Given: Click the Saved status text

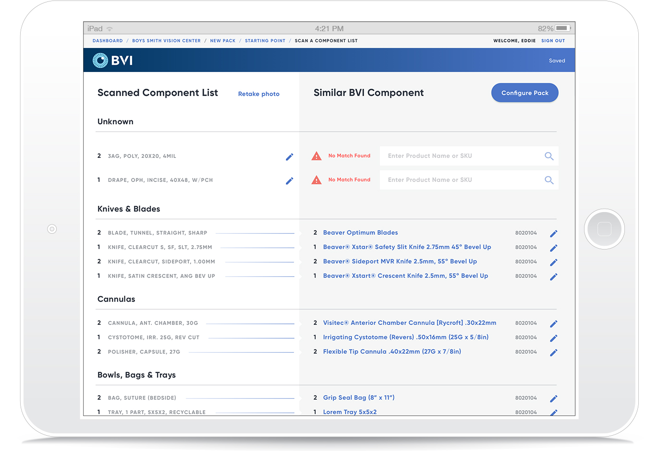Looking at the screenshot, I should [x=557, y=61].
